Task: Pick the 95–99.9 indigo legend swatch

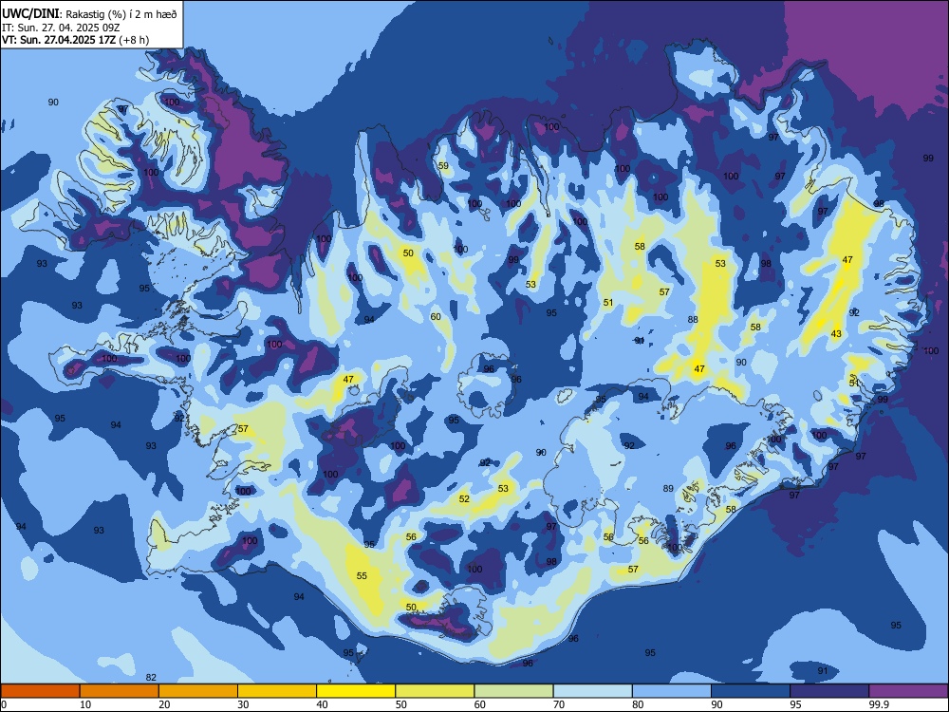Action: (x=829, y=691)
